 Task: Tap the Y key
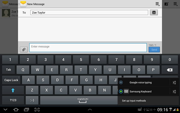[x=95, y=70]
